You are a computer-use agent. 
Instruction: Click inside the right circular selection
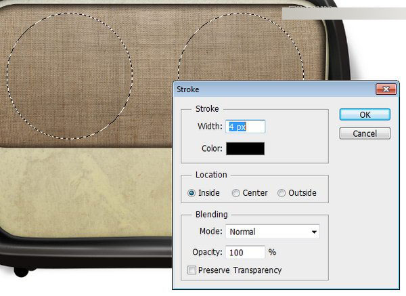pos(241,47)
